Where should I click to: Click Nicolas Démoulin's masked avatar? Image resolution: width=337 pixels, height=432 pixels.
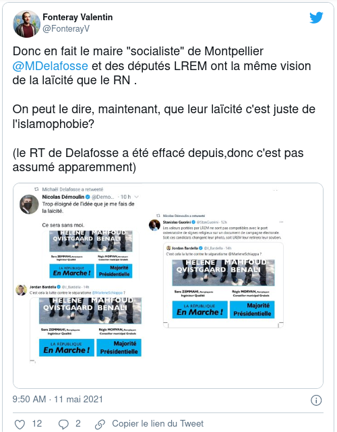point(29,204)
